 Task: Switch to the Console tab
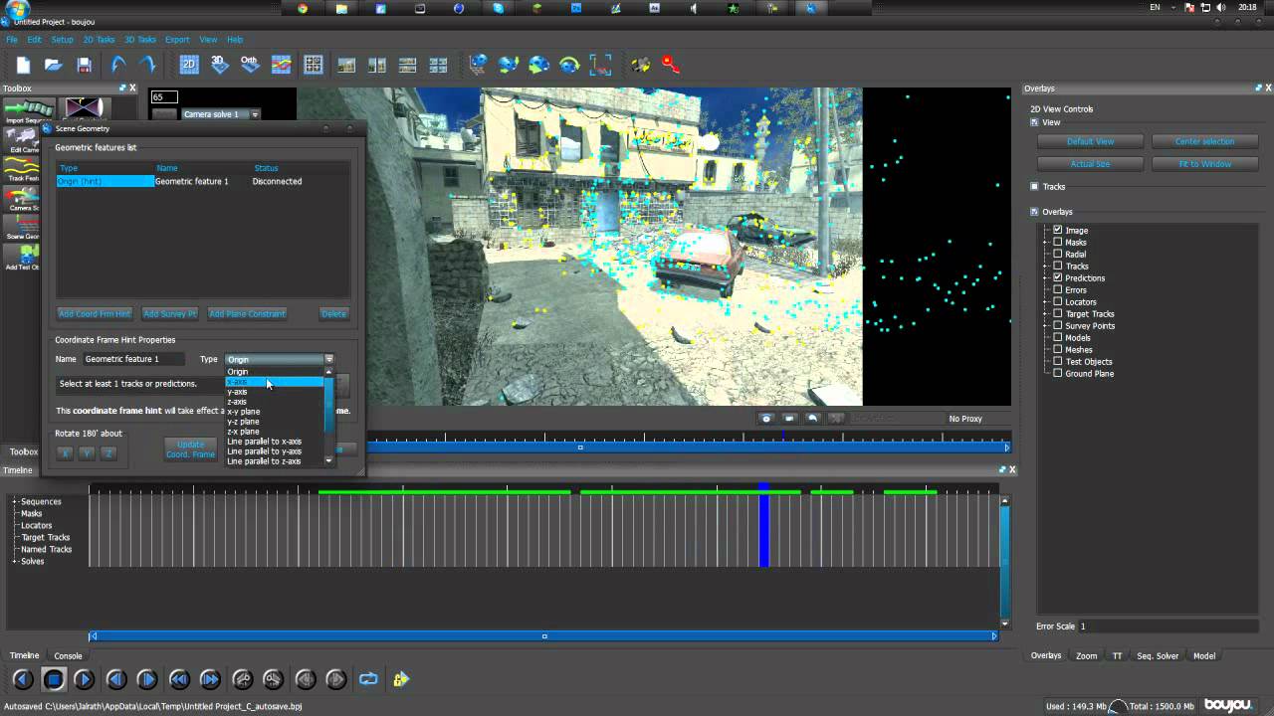coord(68,655)
